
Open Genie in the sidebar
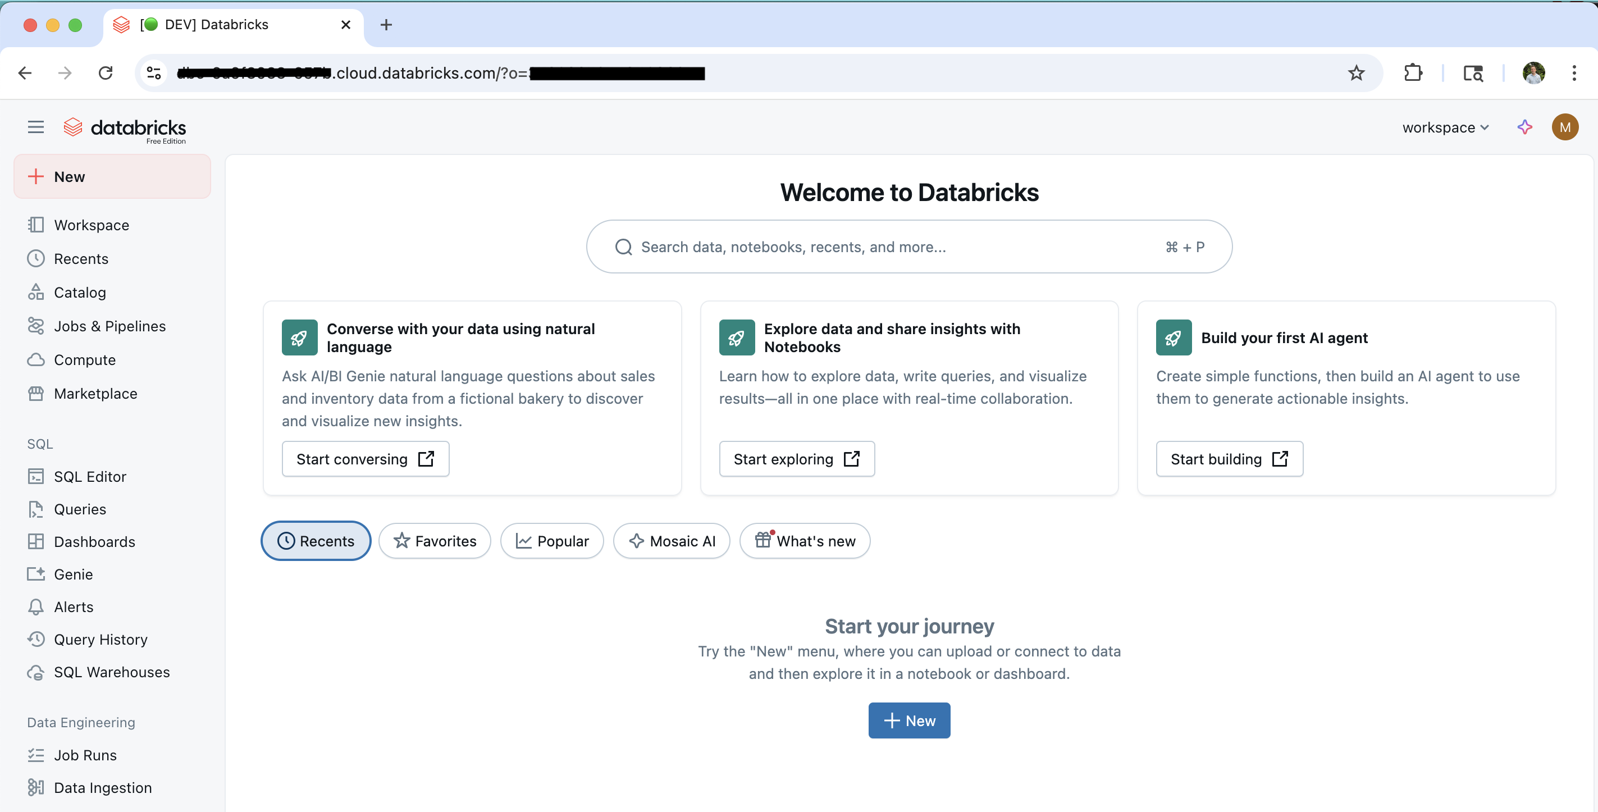112,574
